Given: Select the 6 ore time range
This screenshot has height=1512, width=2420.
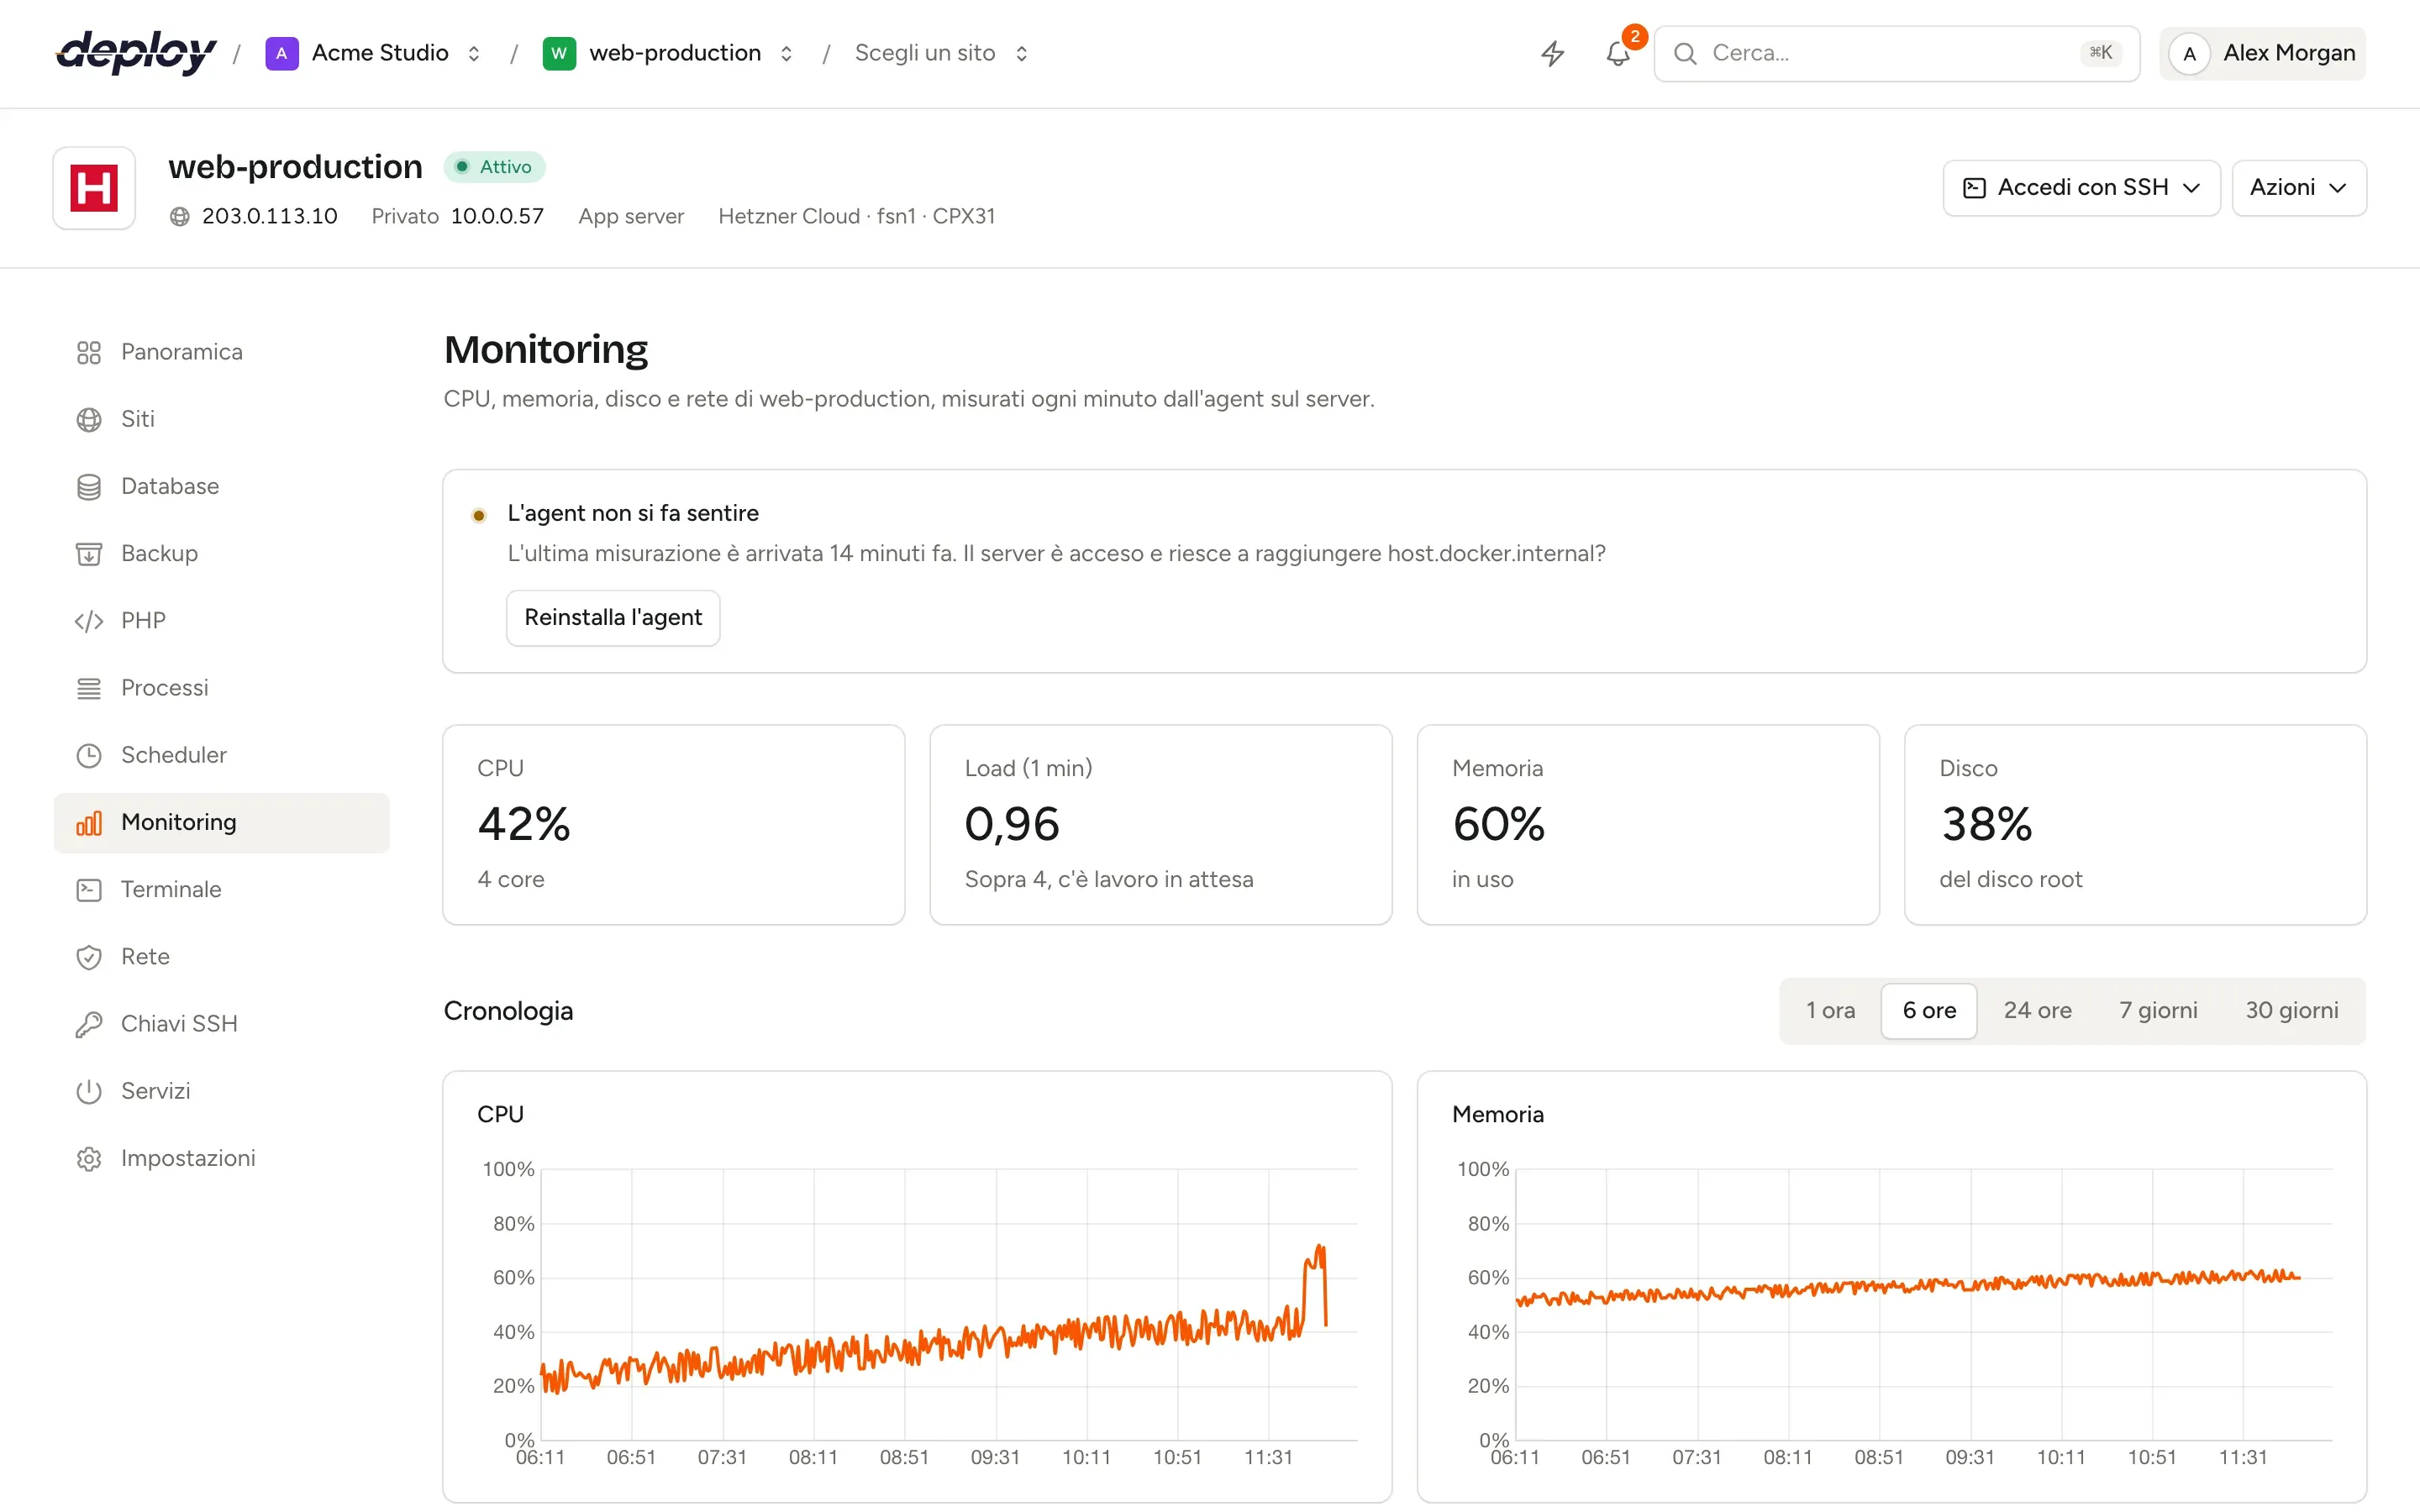Looking at the screenshot, I should pos(1929,1010).
